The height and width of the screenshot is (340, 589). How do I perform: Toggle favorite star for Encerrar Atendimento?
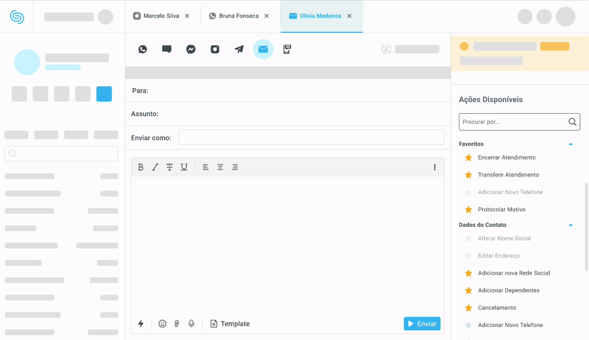point(468,158)
